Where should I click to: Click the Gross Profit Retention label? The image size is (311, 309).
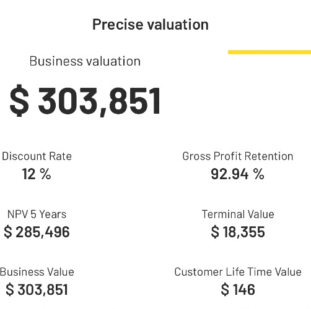(238, 156)
